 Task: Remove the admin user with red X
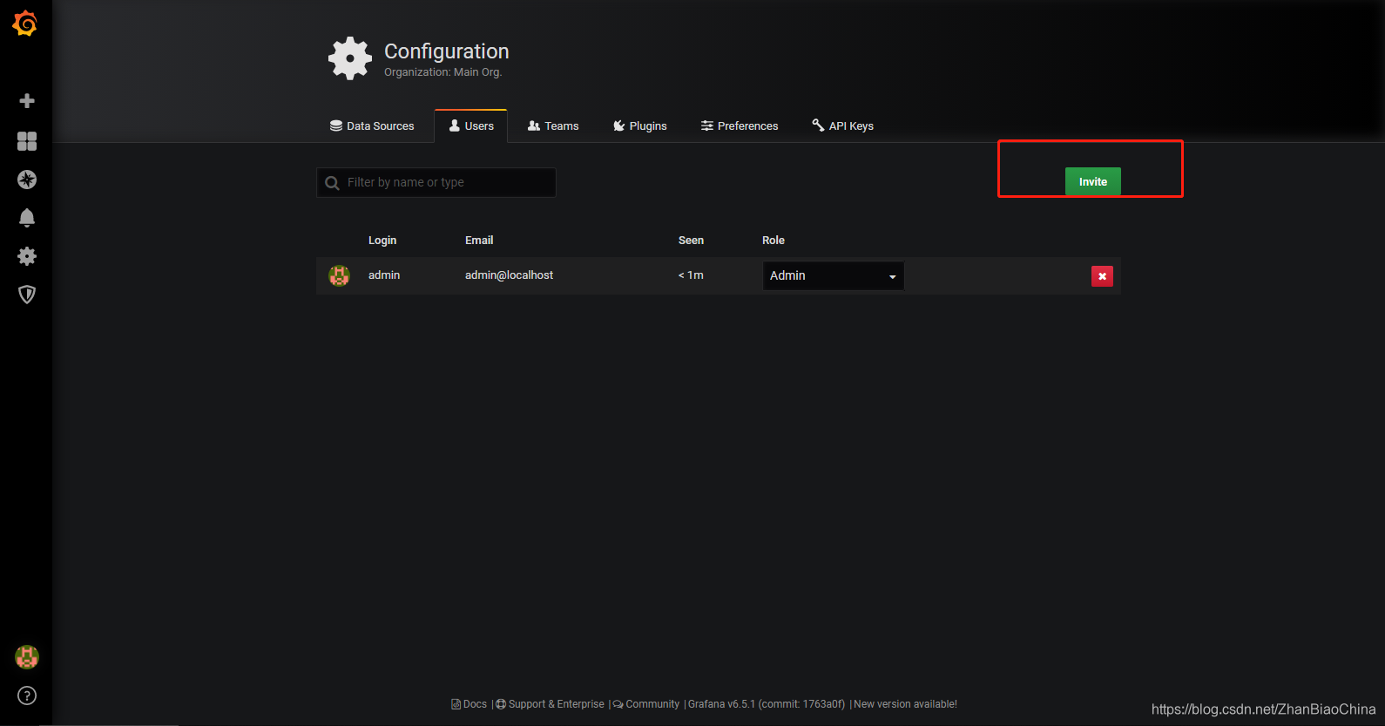(1102, 276)
